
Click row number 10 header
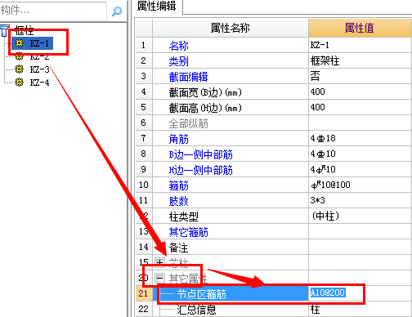(144, 185)
